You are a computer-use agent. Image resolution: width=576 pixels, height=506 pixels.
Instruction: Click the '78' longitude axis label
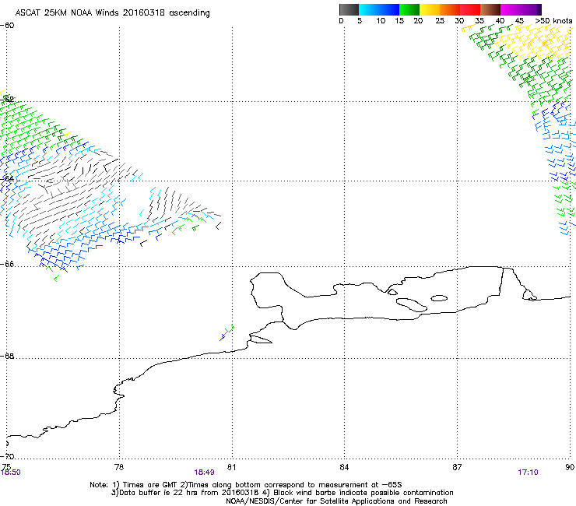pyautogui.click(x=119, y=467)
